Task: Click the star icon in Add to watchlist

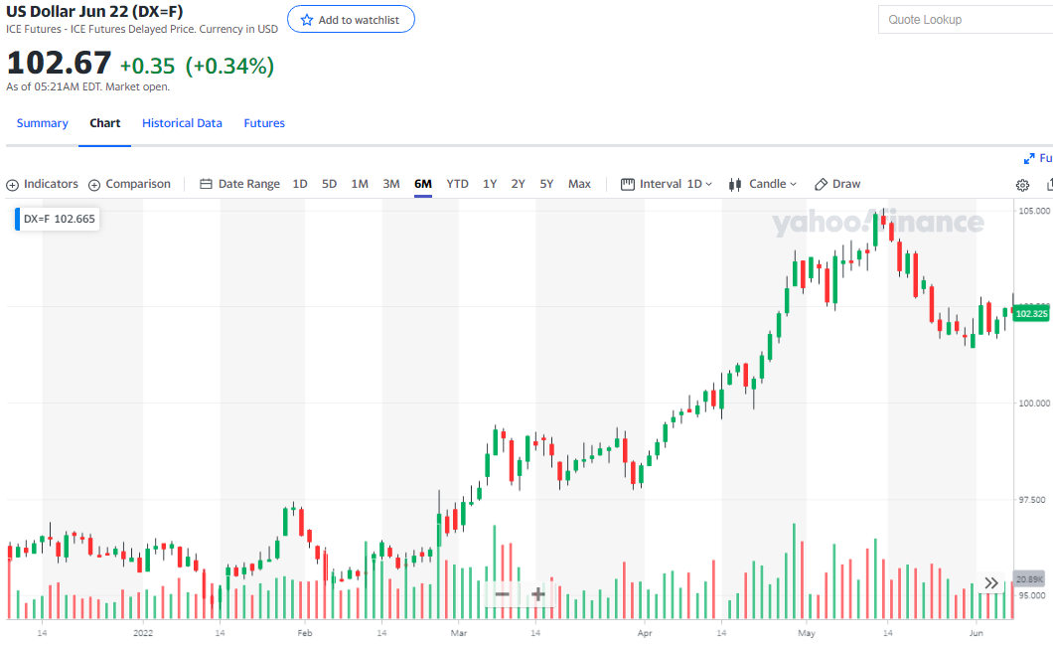Action: click(307, 20)
